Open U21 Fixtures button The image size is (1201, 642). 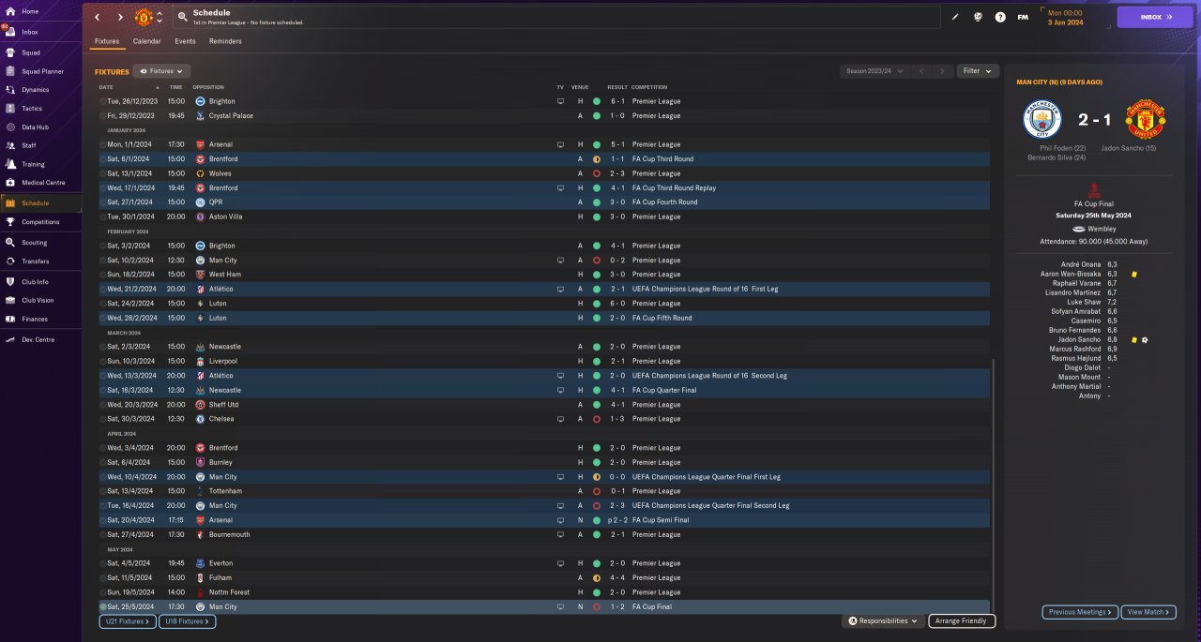point(127,621)
